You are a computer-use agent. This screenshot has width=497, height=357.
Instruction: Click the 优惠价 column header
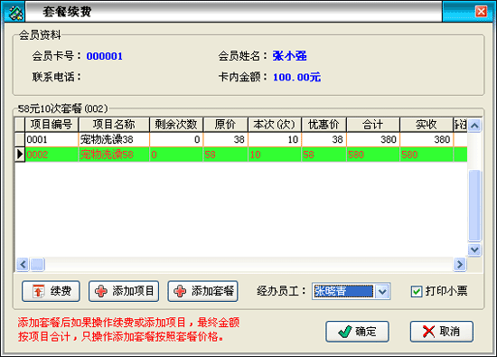coord(324,125)
